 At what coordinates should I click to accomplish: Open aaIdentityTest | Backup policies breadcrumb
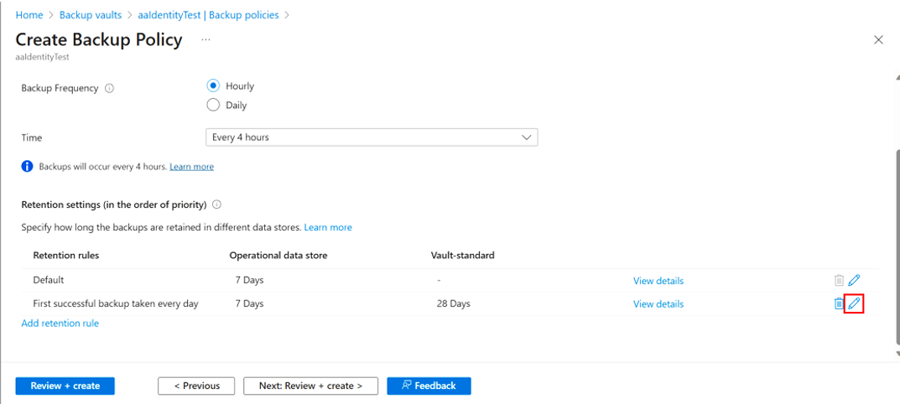coord(208,15)
